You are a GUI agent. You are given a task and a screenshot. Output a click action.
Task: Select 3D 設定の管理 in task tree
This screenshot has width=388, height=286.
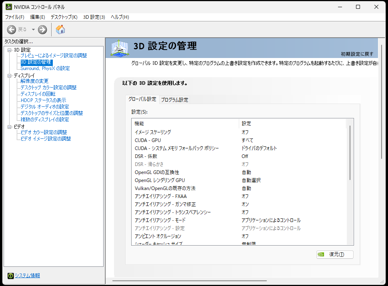pyautogui.click(x=36, y=62)
